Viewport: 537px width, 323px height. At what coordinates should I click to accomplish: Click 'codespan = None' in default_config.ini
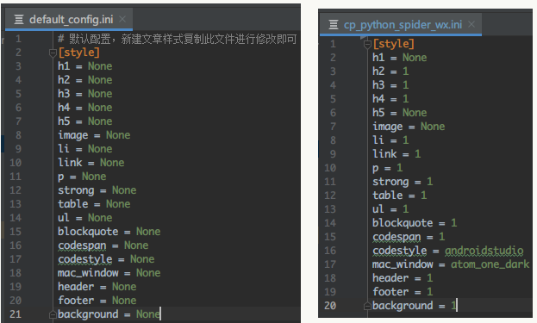coord(103,245)
